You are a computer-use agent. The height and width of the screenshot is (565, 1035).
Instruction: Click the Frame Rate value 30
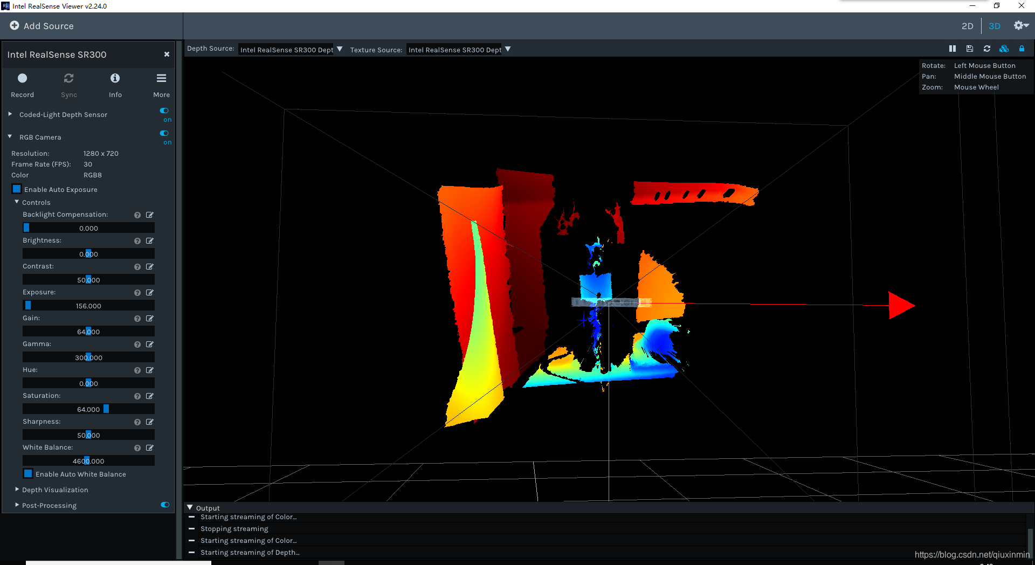(x=88, y=164)
